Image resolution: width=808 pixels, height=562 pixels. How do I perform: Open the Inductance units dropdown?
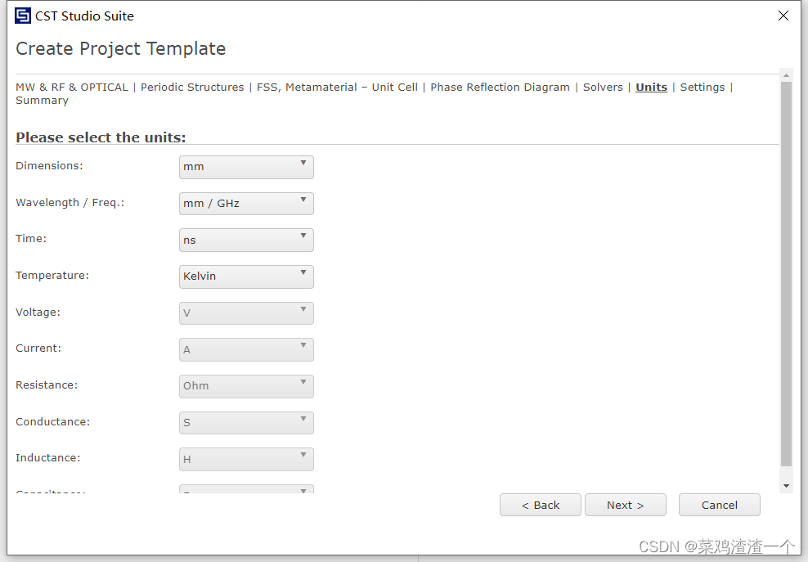point(246,459)
